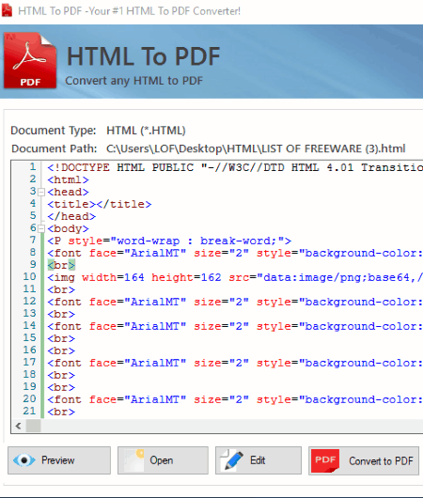Click the red PDF icon on Convert button
Viewport: 423px width, 498px height.
pyautogui.click(x=325, y=460)
